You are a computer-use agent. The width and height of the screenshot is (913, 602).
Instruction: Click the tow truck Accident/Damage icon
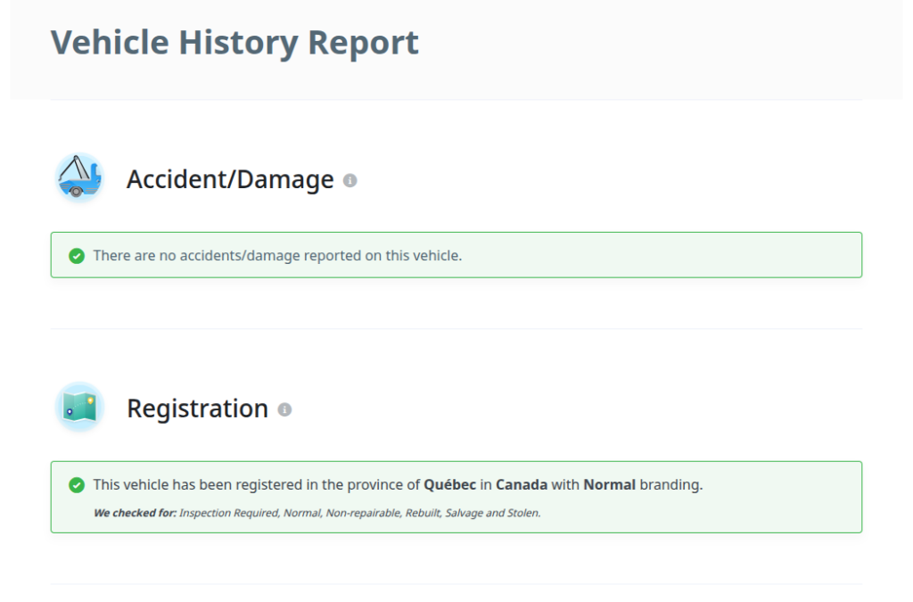pos(79,178)
